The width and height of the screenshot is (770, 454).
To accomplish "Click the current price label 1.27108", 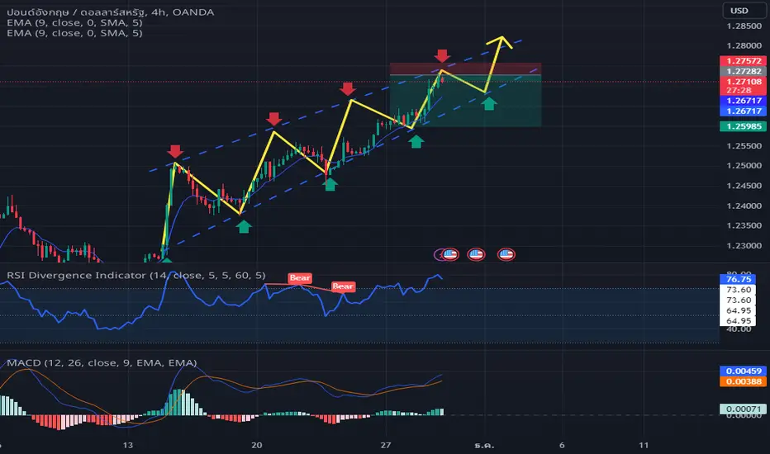I will pos(743,82).
